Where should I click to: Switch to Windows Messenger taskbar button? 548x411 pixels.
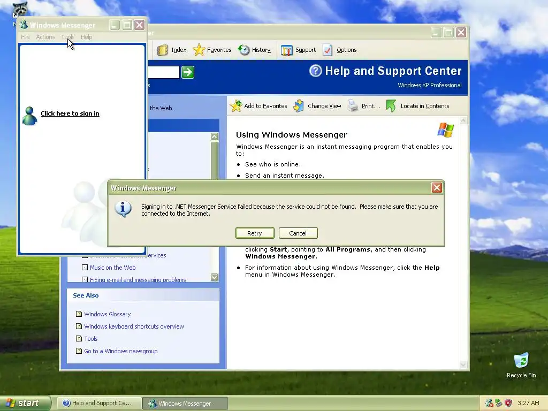coord(185,404)
